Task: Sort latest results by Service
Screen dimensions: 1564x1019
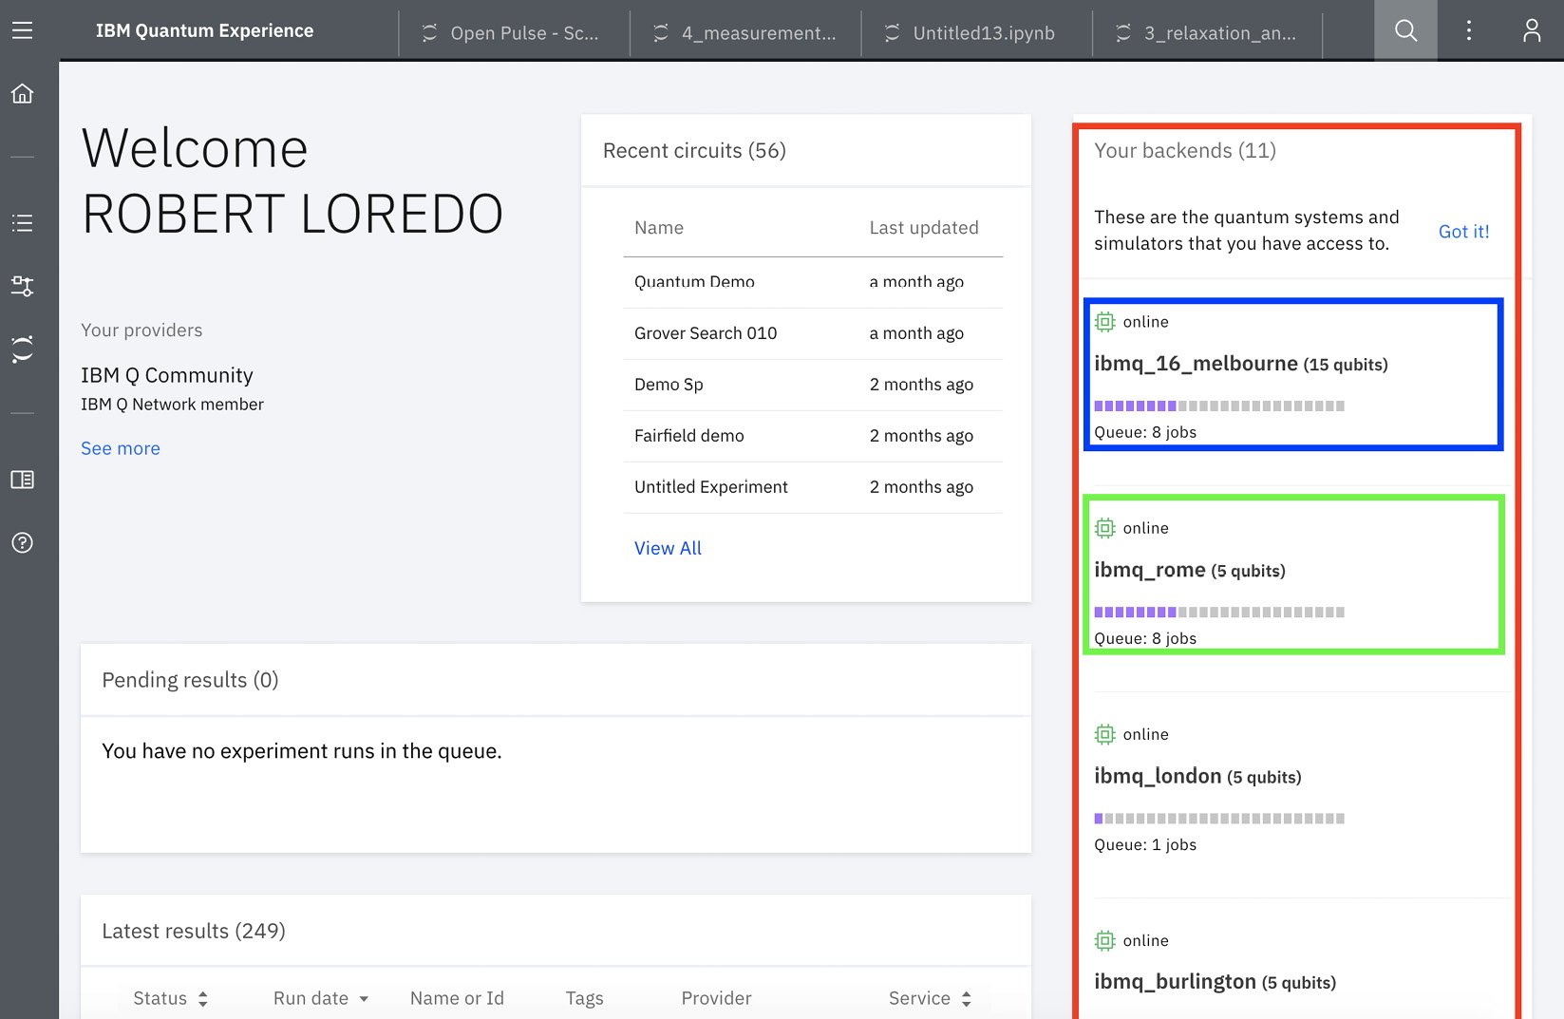Action: coord(930,998)
